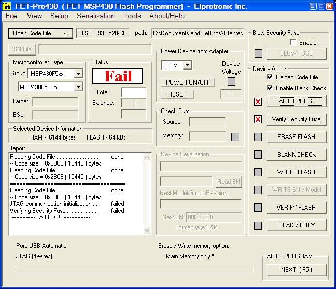Viewport: 336px width, 289px height.
Task: Uncheck Enable Blank Check
Action: click(x=270, y=88)
